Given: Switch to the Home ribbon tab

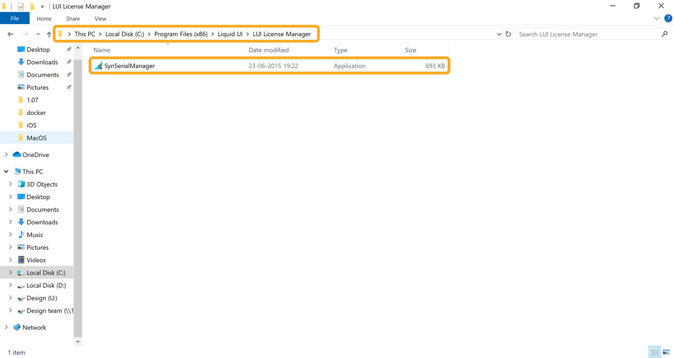Looking at the screenshot, I should [x=44, y=19].
